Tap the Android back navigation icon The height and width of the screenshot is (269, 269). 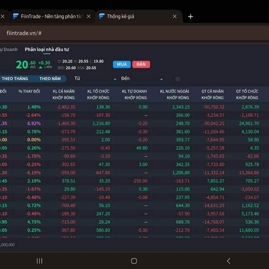[228, 260]
